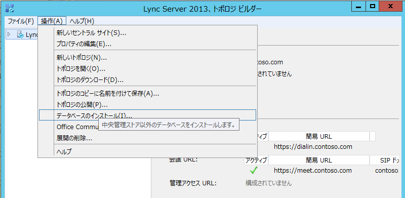Select トポロジのダウンロード(D)...
The image size is (405, 198).
pyautogui.click(x=147, y=80)
